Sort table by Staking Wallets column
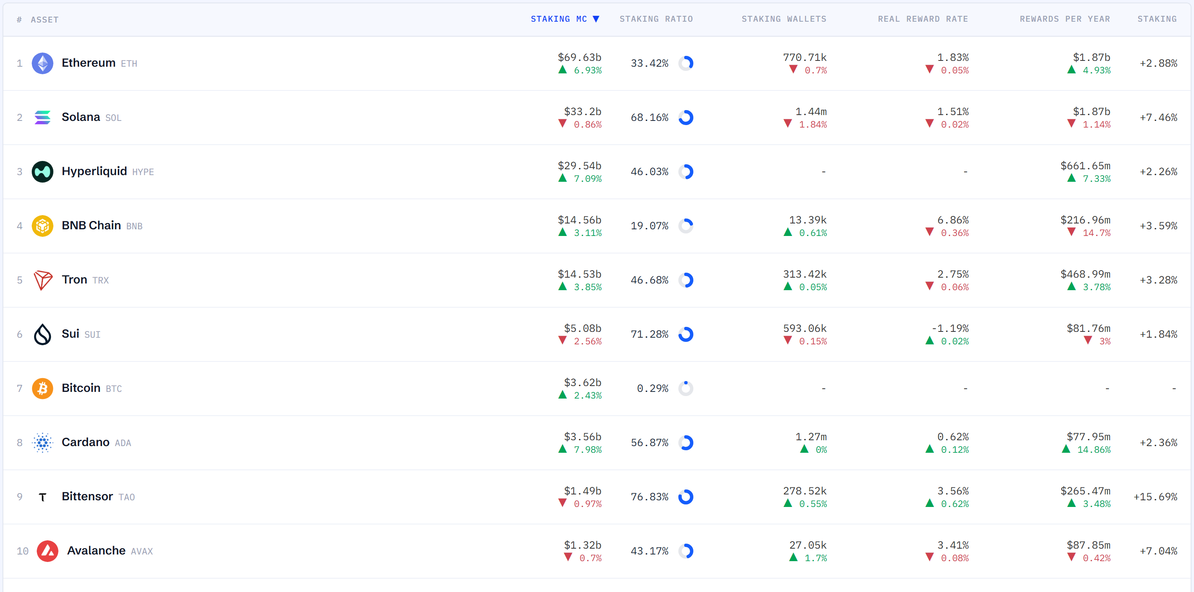Screen dimensions: 1194x592 pos(784,19)
